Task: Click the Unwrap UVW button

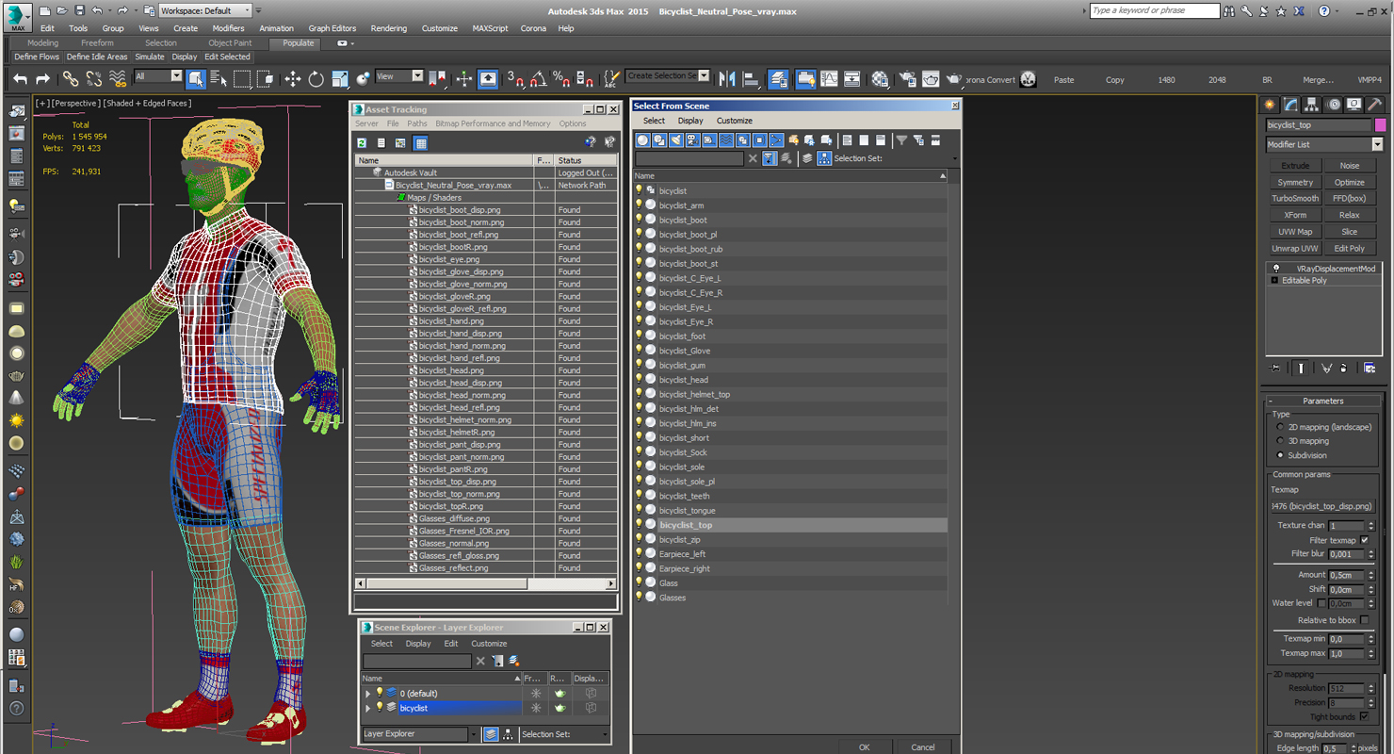Action: [1295, 248]
